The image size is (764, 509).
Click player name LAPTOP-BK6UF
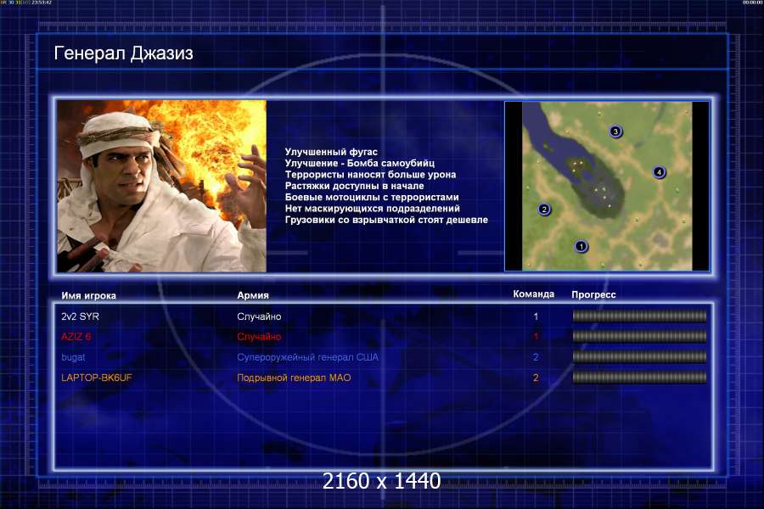[x=97, y=378]
